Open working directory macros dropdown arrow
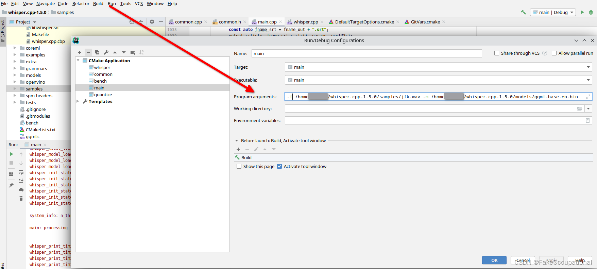The width and height of the screenshot is (597, 269). [x=588, y=109]
